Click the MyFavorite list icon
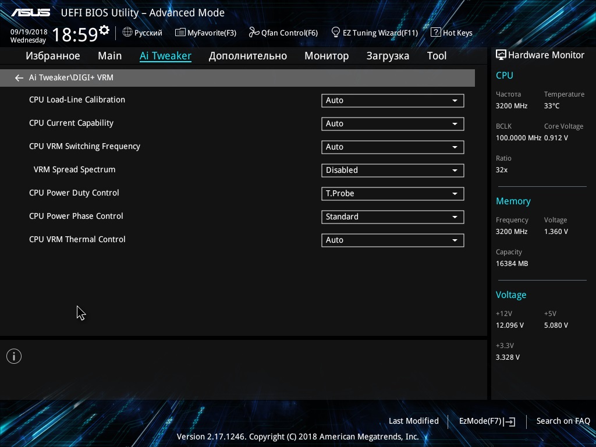 pyautogui.click(x=180, y=33)
